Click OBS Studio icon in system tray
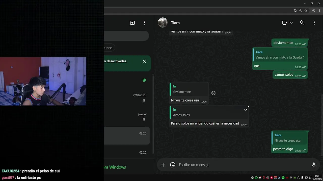The image size is (323, 181). point(268,178)
